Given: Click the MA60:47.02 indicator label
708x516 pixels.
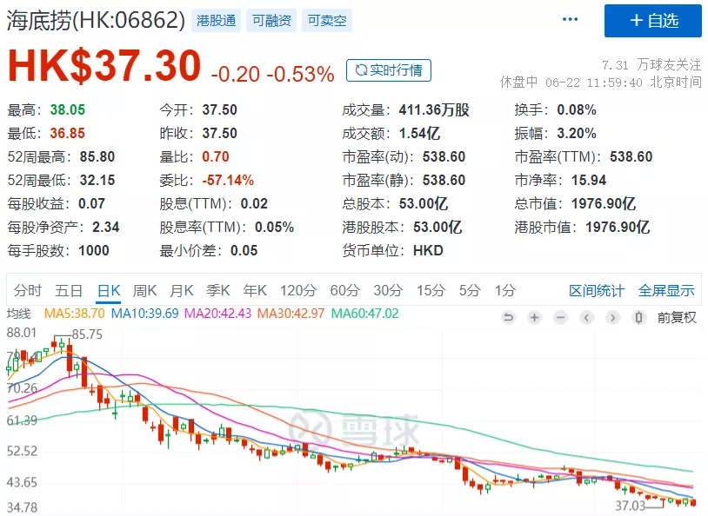Looking at the screenshot, I should (x=364, y=314).
